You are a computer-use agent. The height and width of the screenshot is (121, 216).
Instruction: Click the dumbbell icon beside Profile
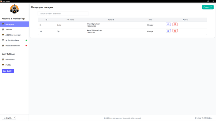click(x=3, y=65)
